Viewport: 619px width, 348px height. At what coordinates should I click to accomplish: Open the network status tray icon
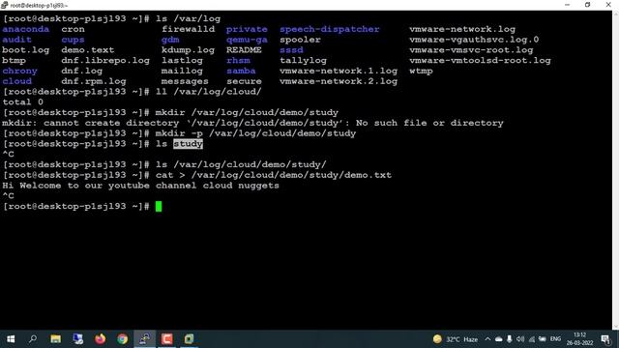531,339
